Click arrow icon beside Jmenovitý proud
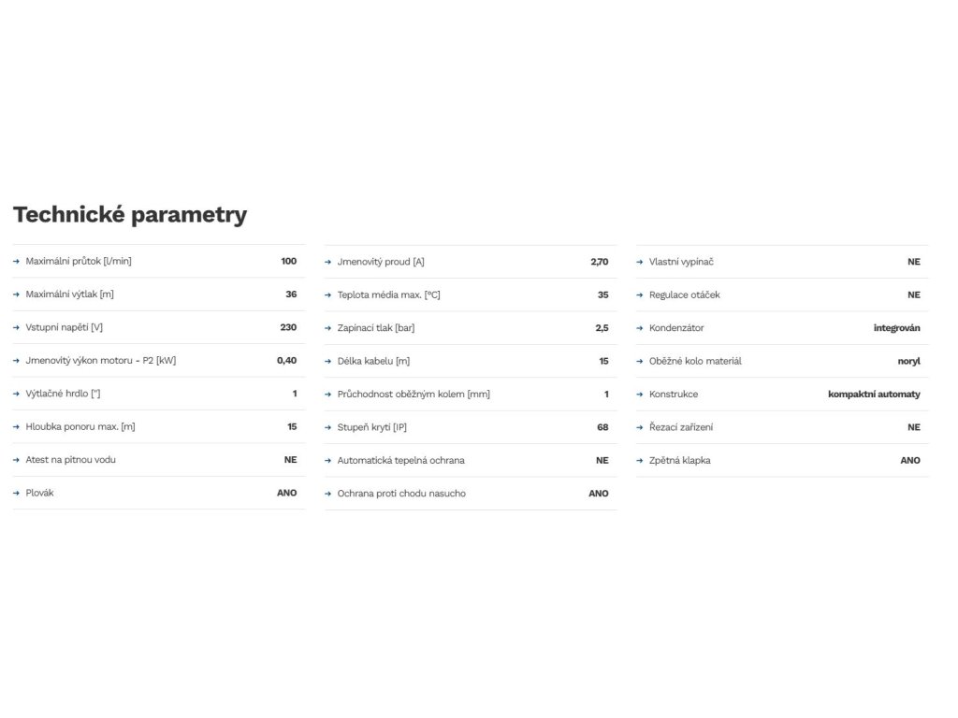 pos(328,262)
